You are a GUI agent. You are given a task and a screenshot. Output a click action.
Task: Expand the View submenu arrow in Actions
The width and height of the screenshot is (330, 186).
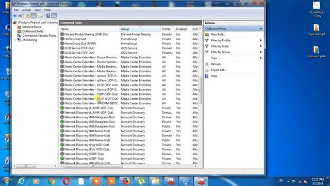(261, 58)
